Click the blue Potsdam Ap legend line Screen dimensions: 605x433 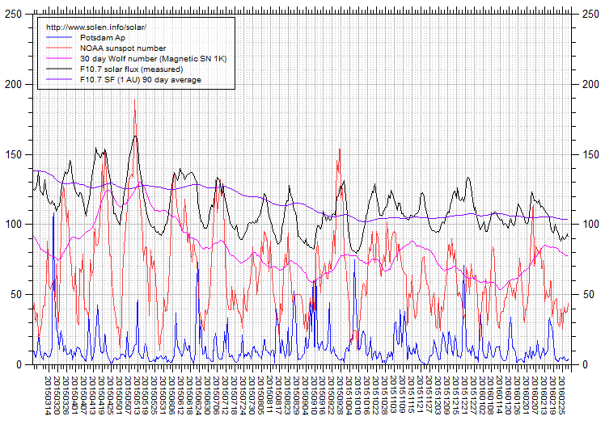click(59, 38)
